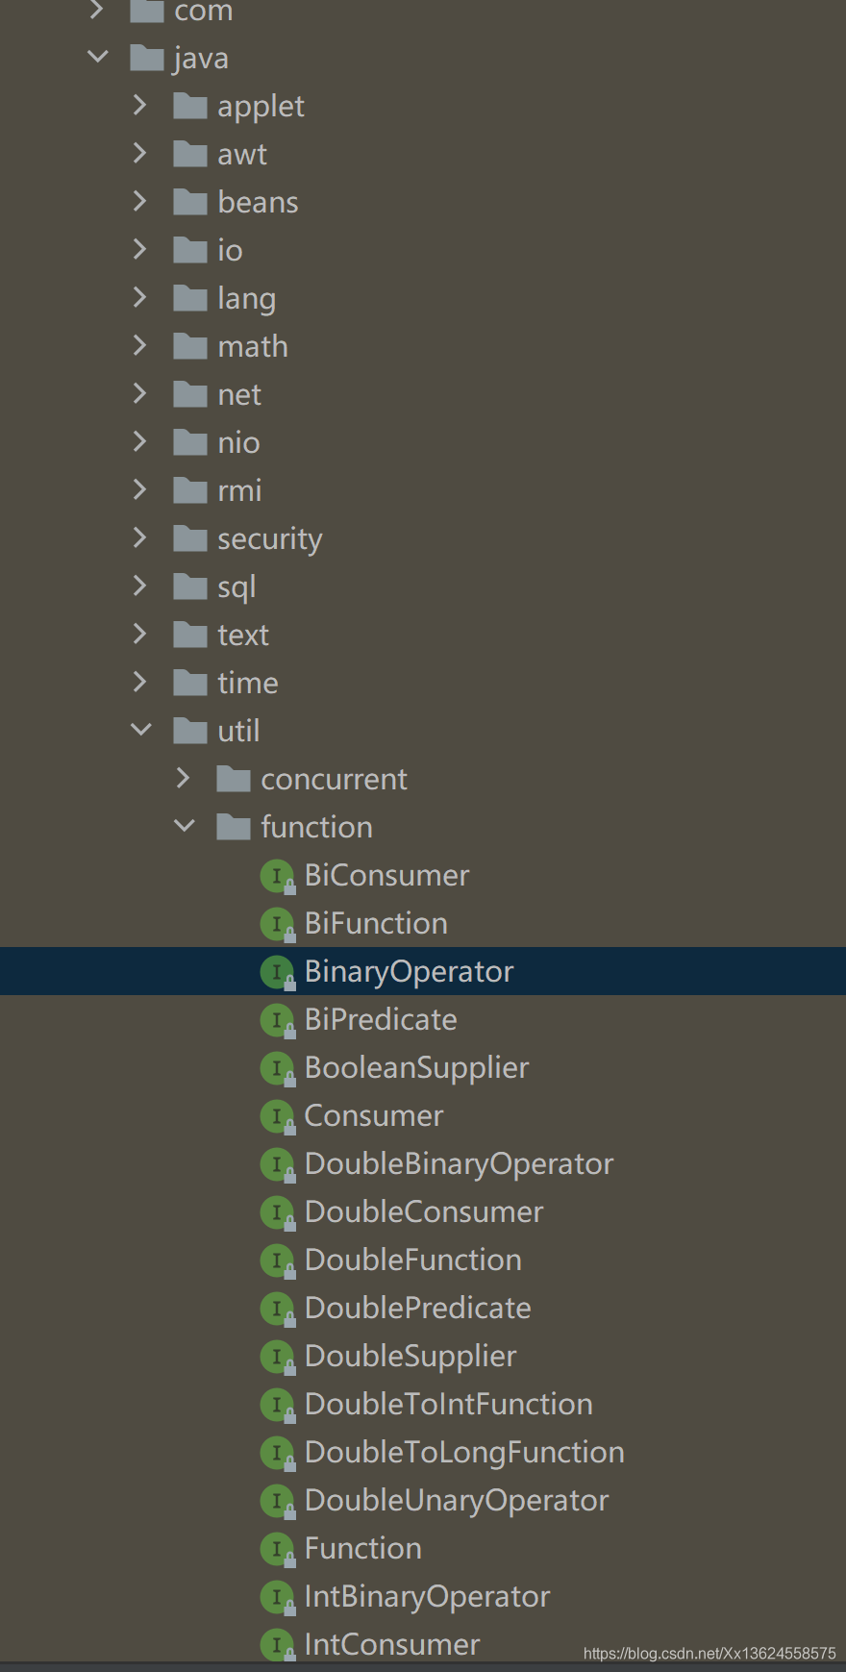Click the IntConsumer interface icon

277,1644
